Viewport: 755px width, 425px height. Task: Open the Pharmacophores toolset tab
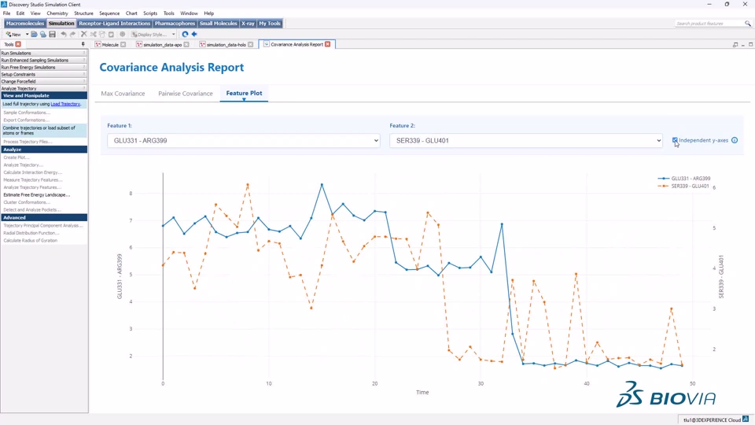pyautogui.click(x=175, y=23)
